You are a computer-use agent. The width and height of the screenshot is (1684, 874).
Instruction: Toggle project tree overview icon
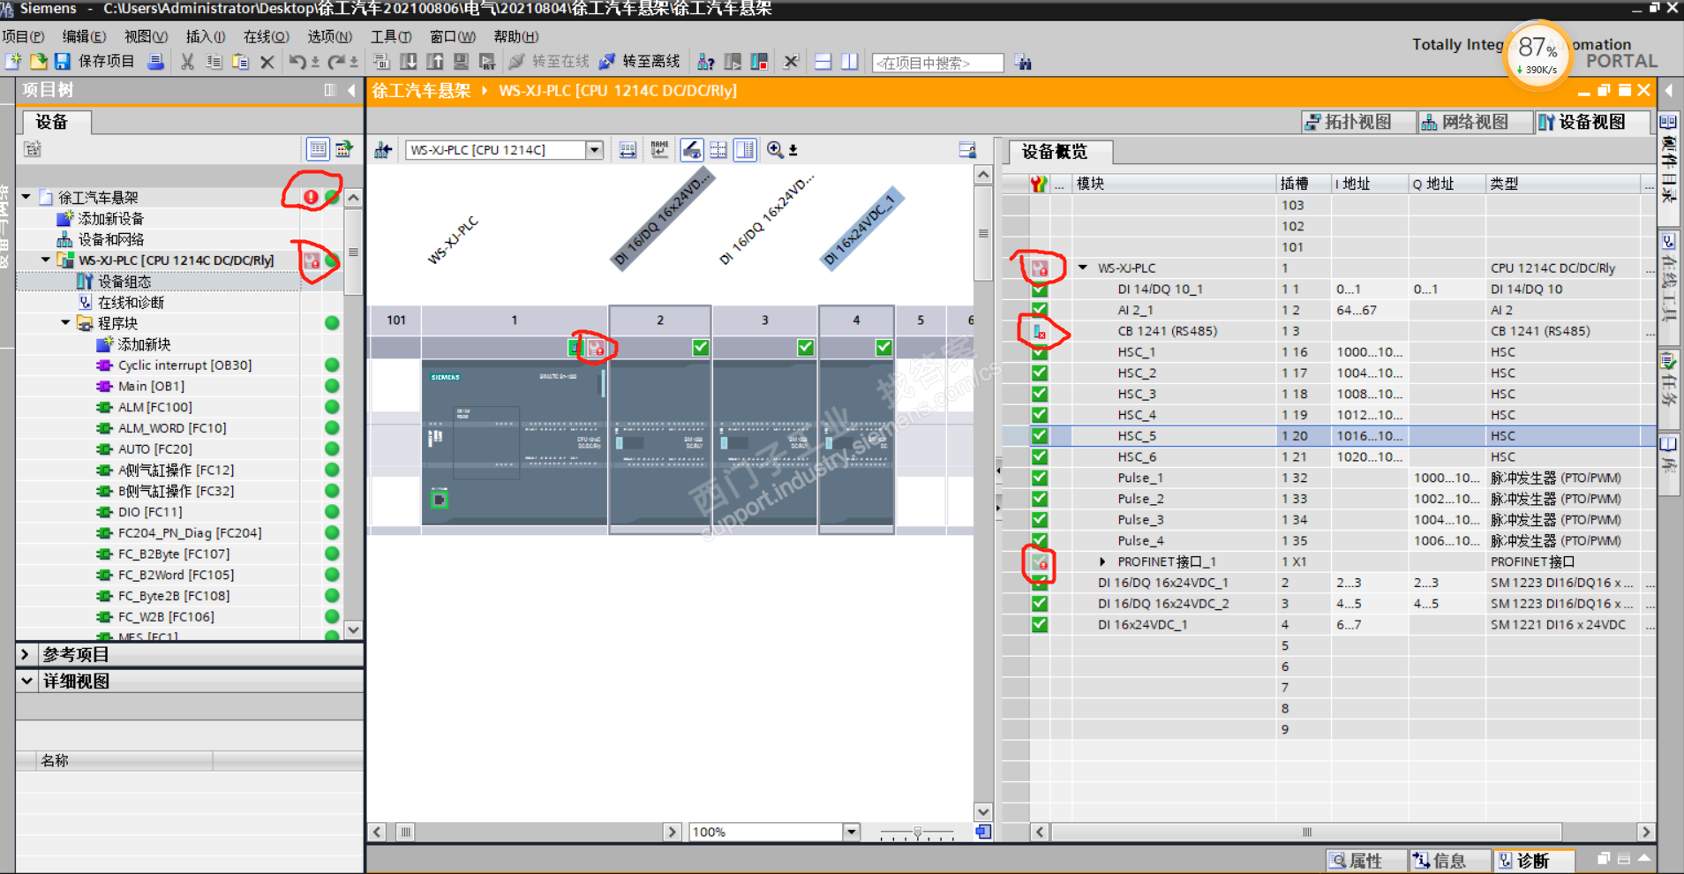tap(318, 149)
